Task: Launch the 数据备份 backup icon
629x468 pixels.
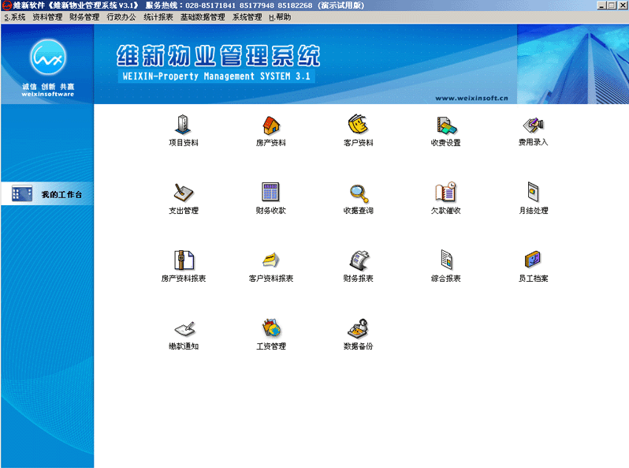Action: coord(358,328)
